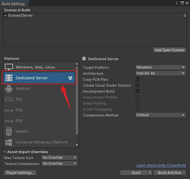Toggle Script Debugging checkbox
The height and width of the screenshot is (179, 190).
137,109
